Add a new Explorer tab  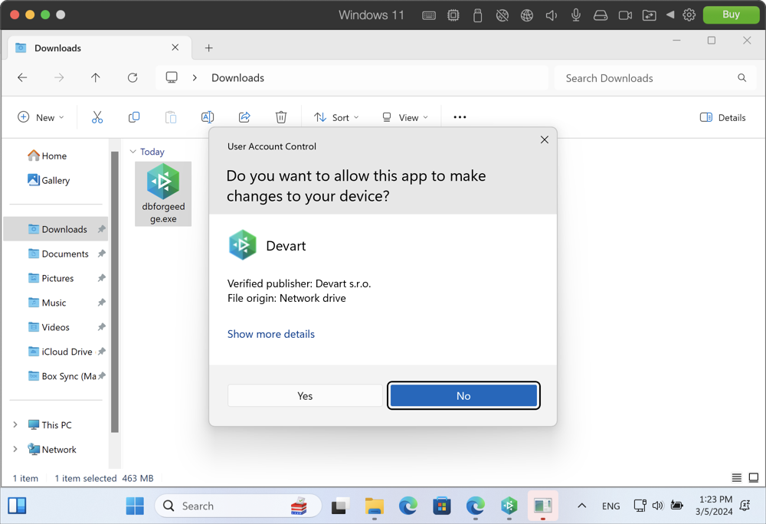click(x=208, y=47)
